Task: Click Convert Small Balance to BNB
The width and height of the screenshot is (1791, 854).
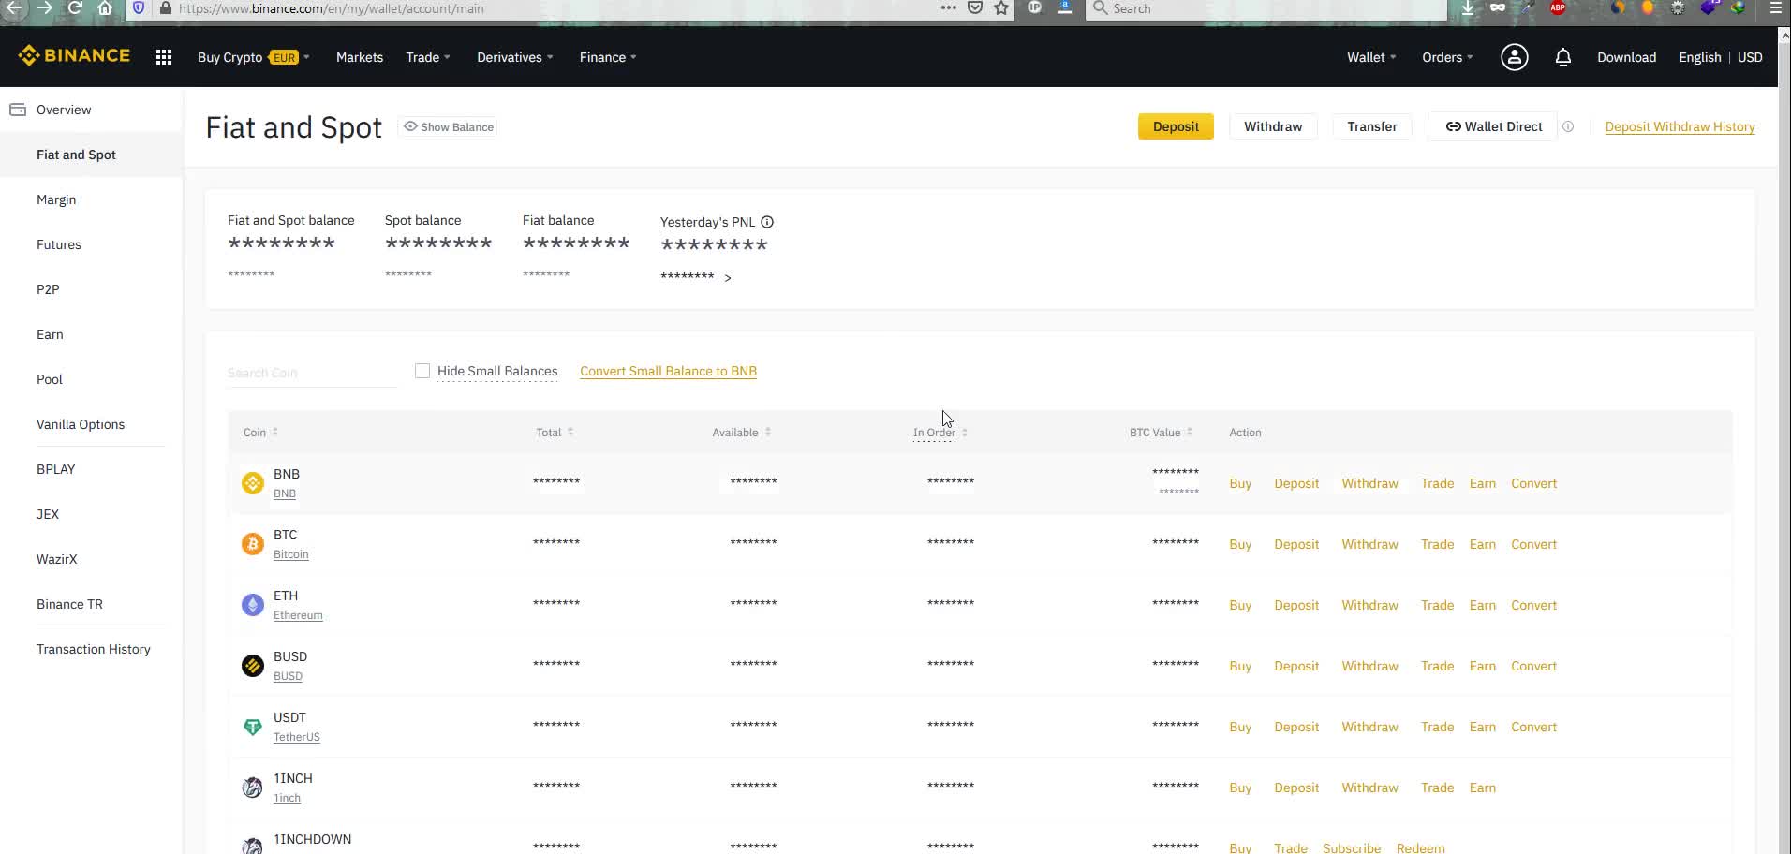Action: click(668, 371)
